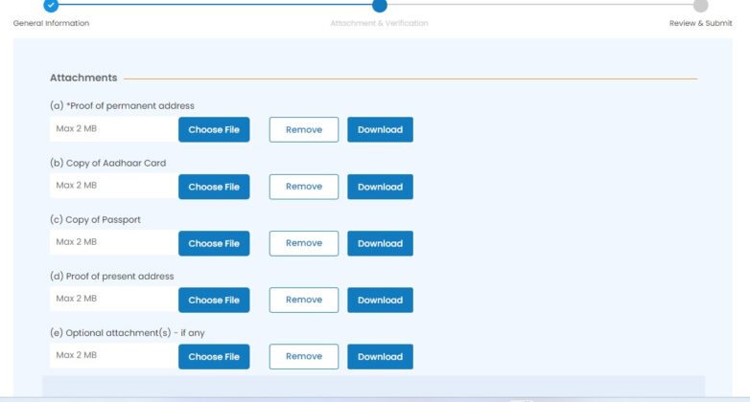Select the Attachment & Verification step circle
The width and height of the screenshot is (750, 402).
click(x=379, y=5)
